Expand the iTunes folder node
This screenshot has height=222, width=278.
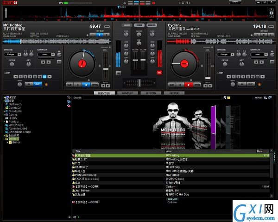[7, 142]
